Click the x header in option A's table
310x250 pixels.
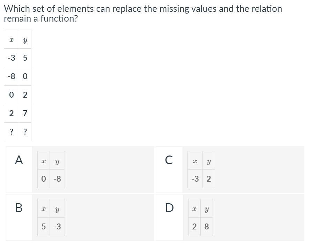click(x=44, y=162)
